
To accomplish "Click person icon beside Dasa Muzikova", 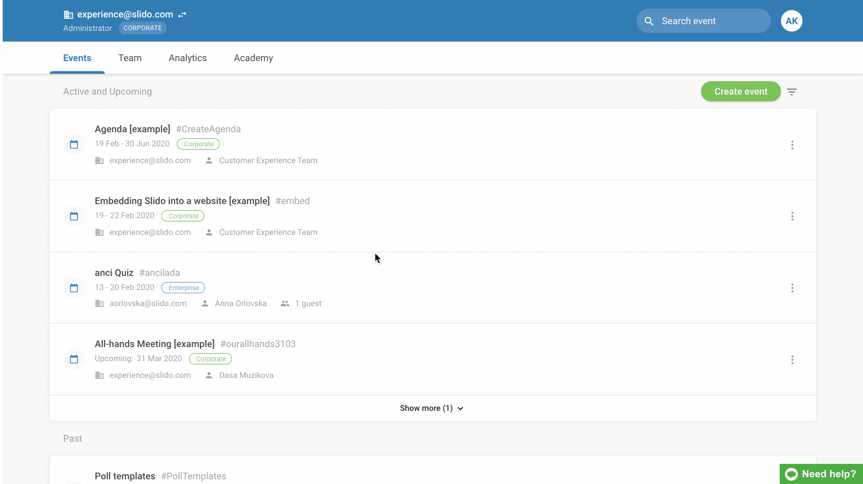I will pos(209,375).
